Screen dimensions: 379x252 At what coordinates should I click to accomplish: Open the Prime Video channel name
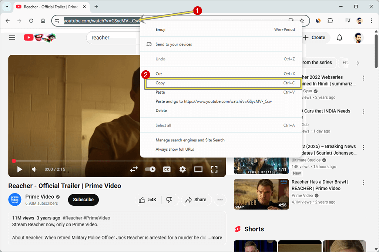(x=40, y=196)
